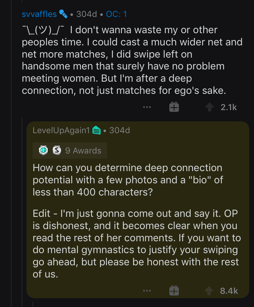The image size is (254, 307).
Task: Show the 9 Awards list
Action: 83,150
